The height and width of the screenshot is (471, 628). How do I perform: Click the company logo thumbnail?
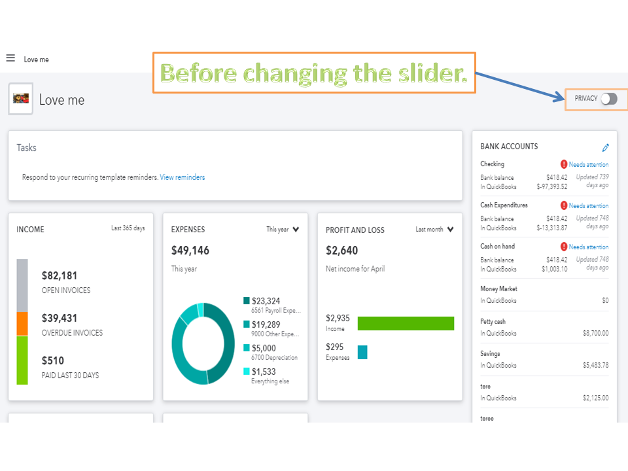coord(21,99)
